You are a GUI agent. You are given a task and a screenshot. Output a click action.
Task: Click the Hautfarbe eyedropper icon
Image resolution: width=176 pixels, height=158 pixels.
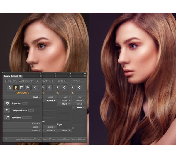click(7, 117)
